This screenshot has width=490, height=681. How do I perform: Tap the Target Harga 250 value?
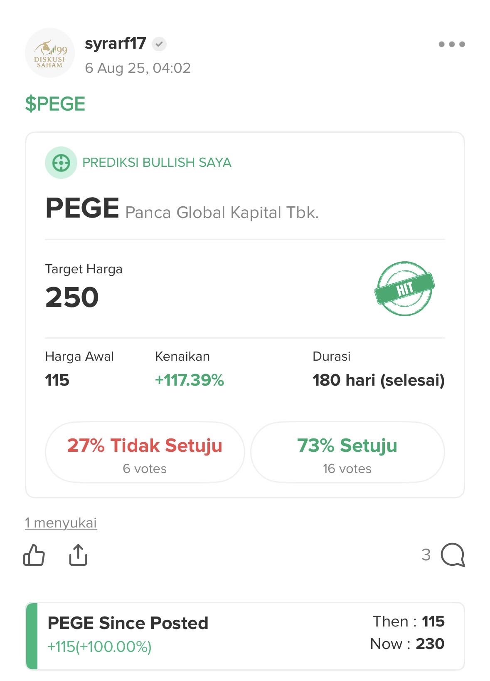72,297
